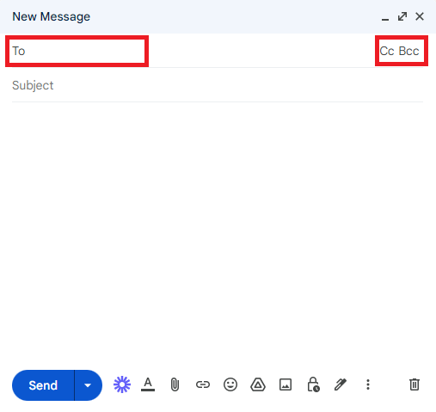Discard draft with the trash icon
Viewport: 436px width, 412px height.
(x=415, y=384)
